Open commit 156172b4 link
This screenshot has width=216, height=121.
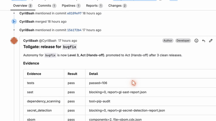[74, 30]
